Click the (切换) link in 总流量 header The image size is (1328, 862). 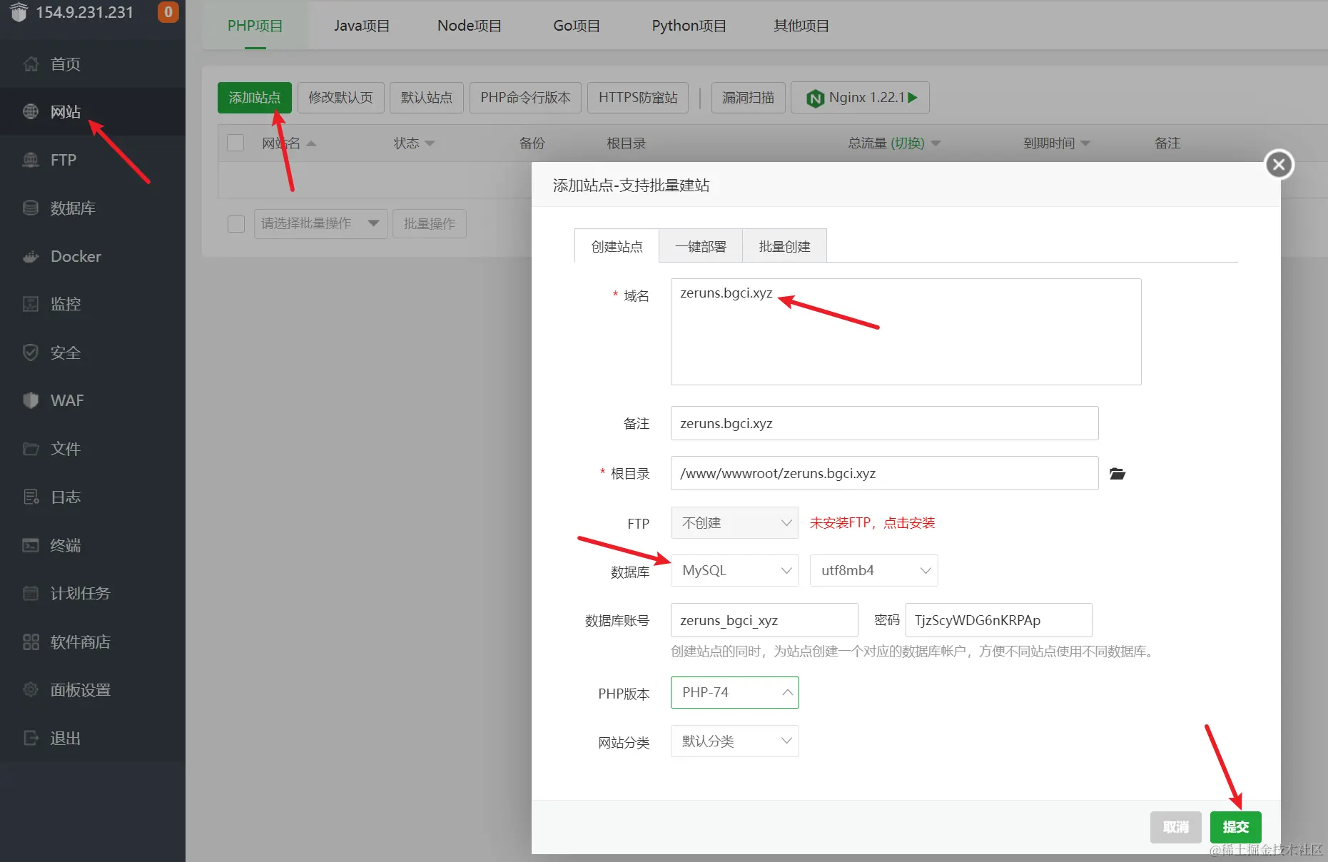point(908,143)
